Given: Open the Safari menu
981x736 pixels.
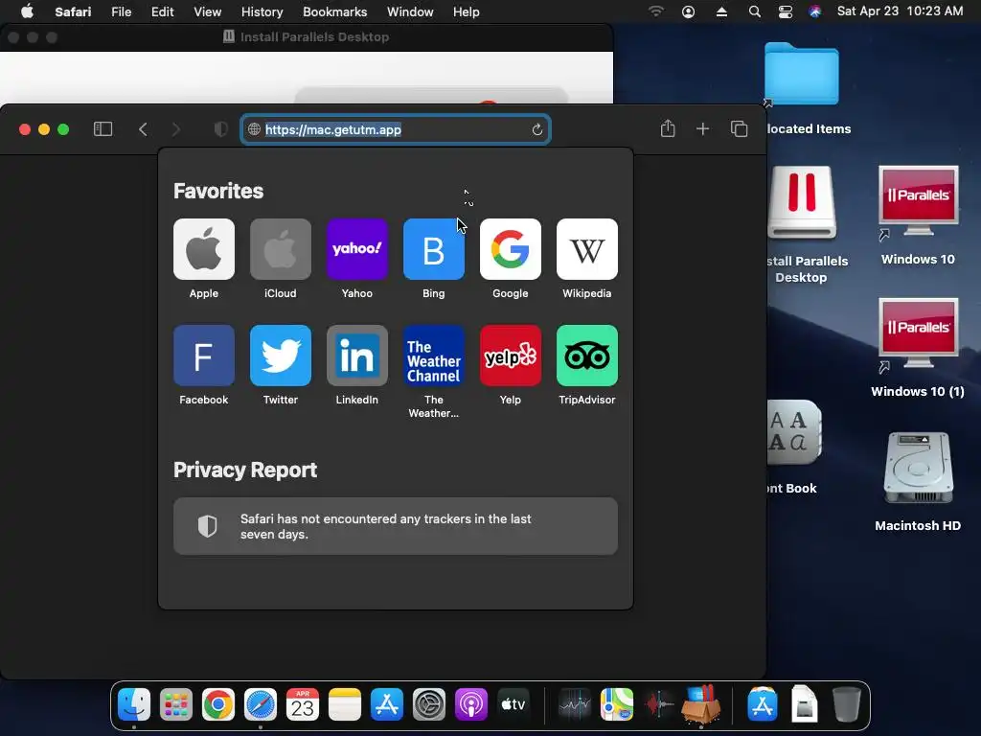Looking at the screenshot, I should [73, 11].
